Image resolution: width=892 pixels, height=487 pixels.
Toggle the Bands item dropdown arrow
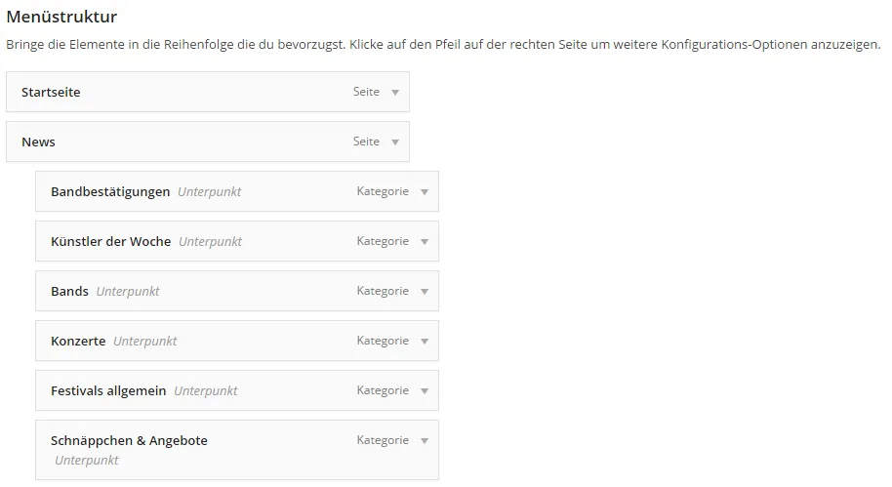click(x=425, y=291)
